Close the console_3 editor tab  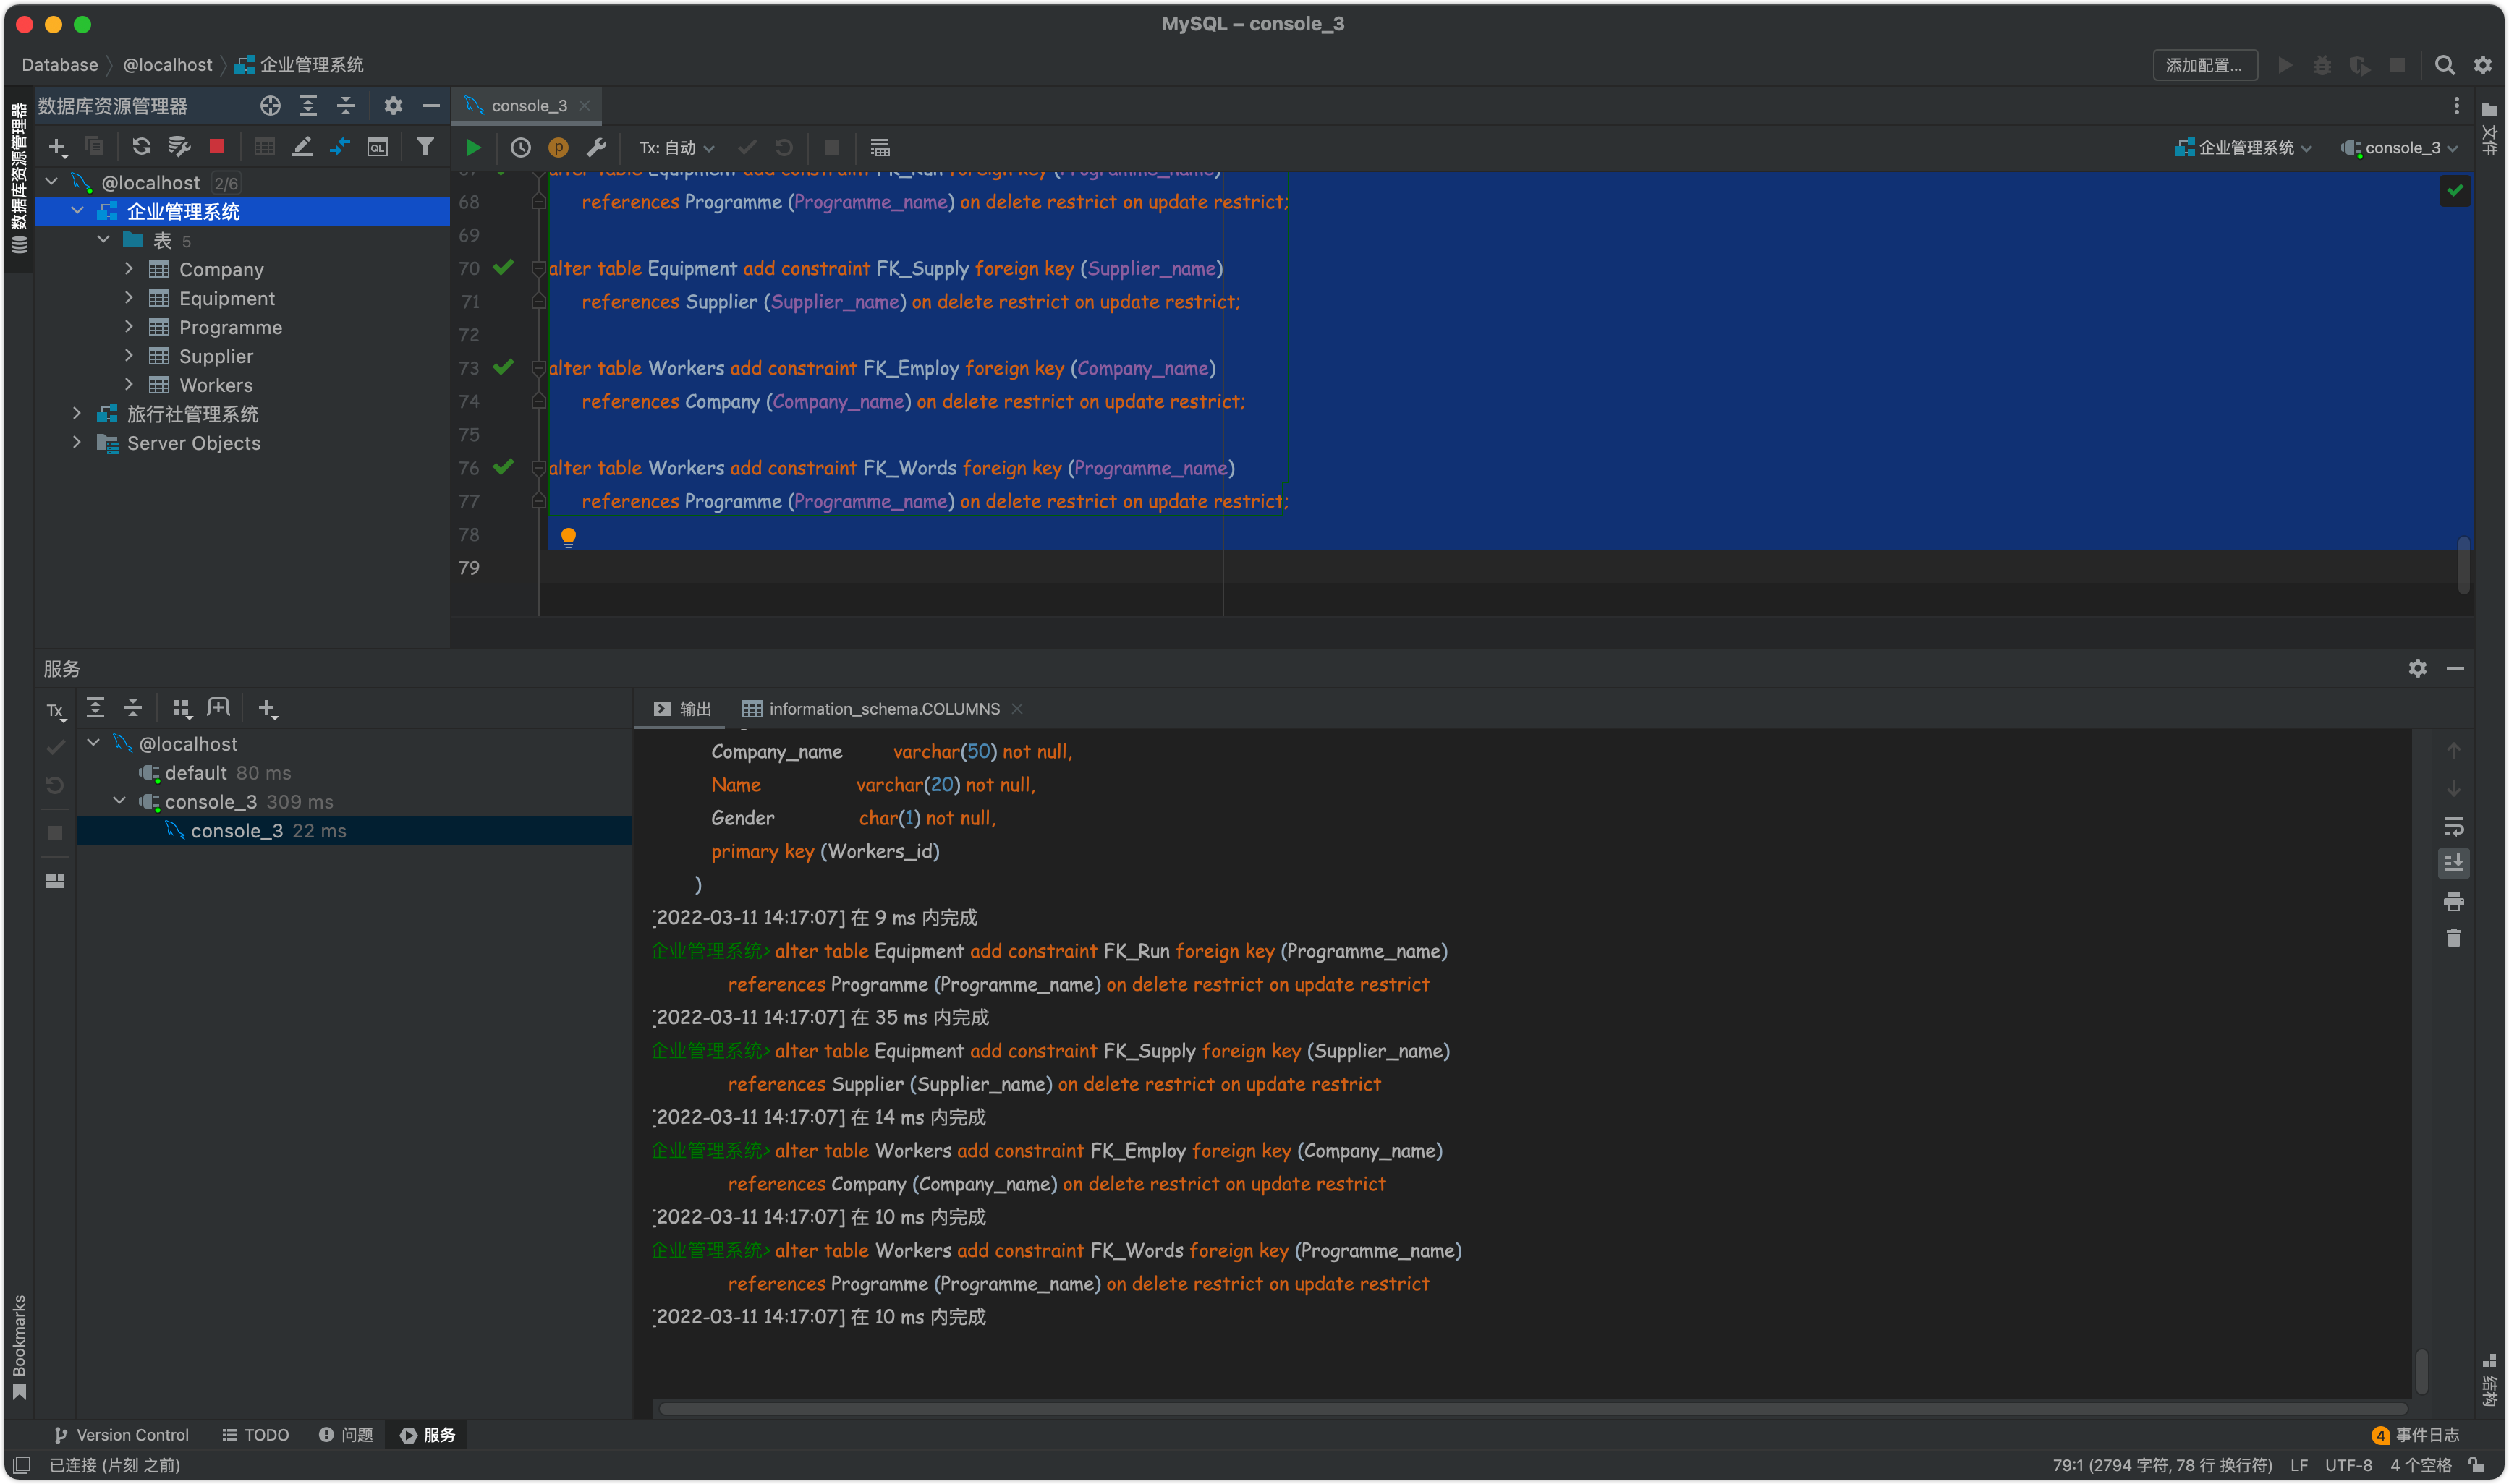click(x=585, y=106)
